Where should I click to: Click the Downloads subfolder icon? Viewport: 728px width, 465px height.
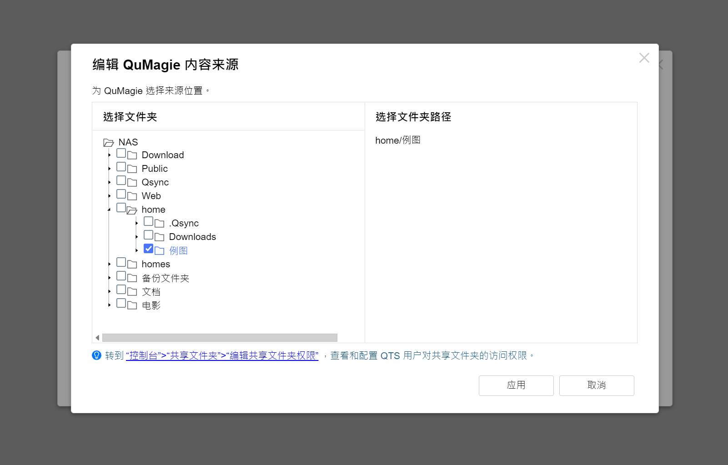[x=160, y=237]
